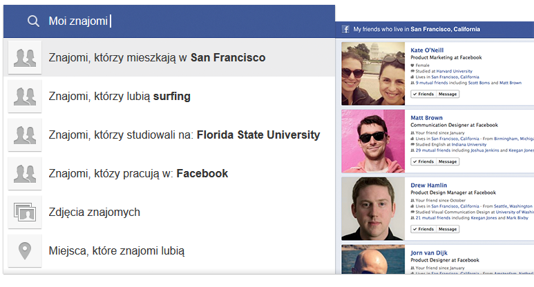Click 'Product Marketing at Facebook' text

[x=446, y=57]
